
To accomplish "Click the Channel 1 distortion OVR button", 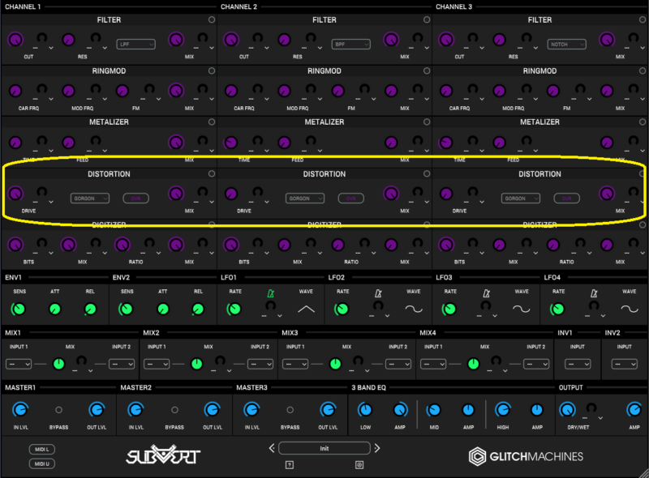I will coord(136,198).
